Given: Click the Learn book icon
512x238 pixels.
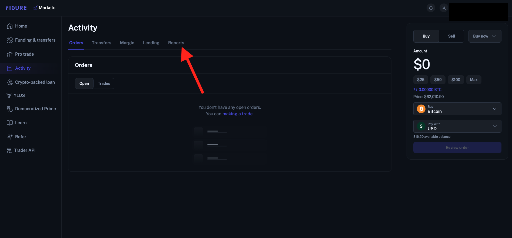Looking at the screenshot, I should (10, 123).
